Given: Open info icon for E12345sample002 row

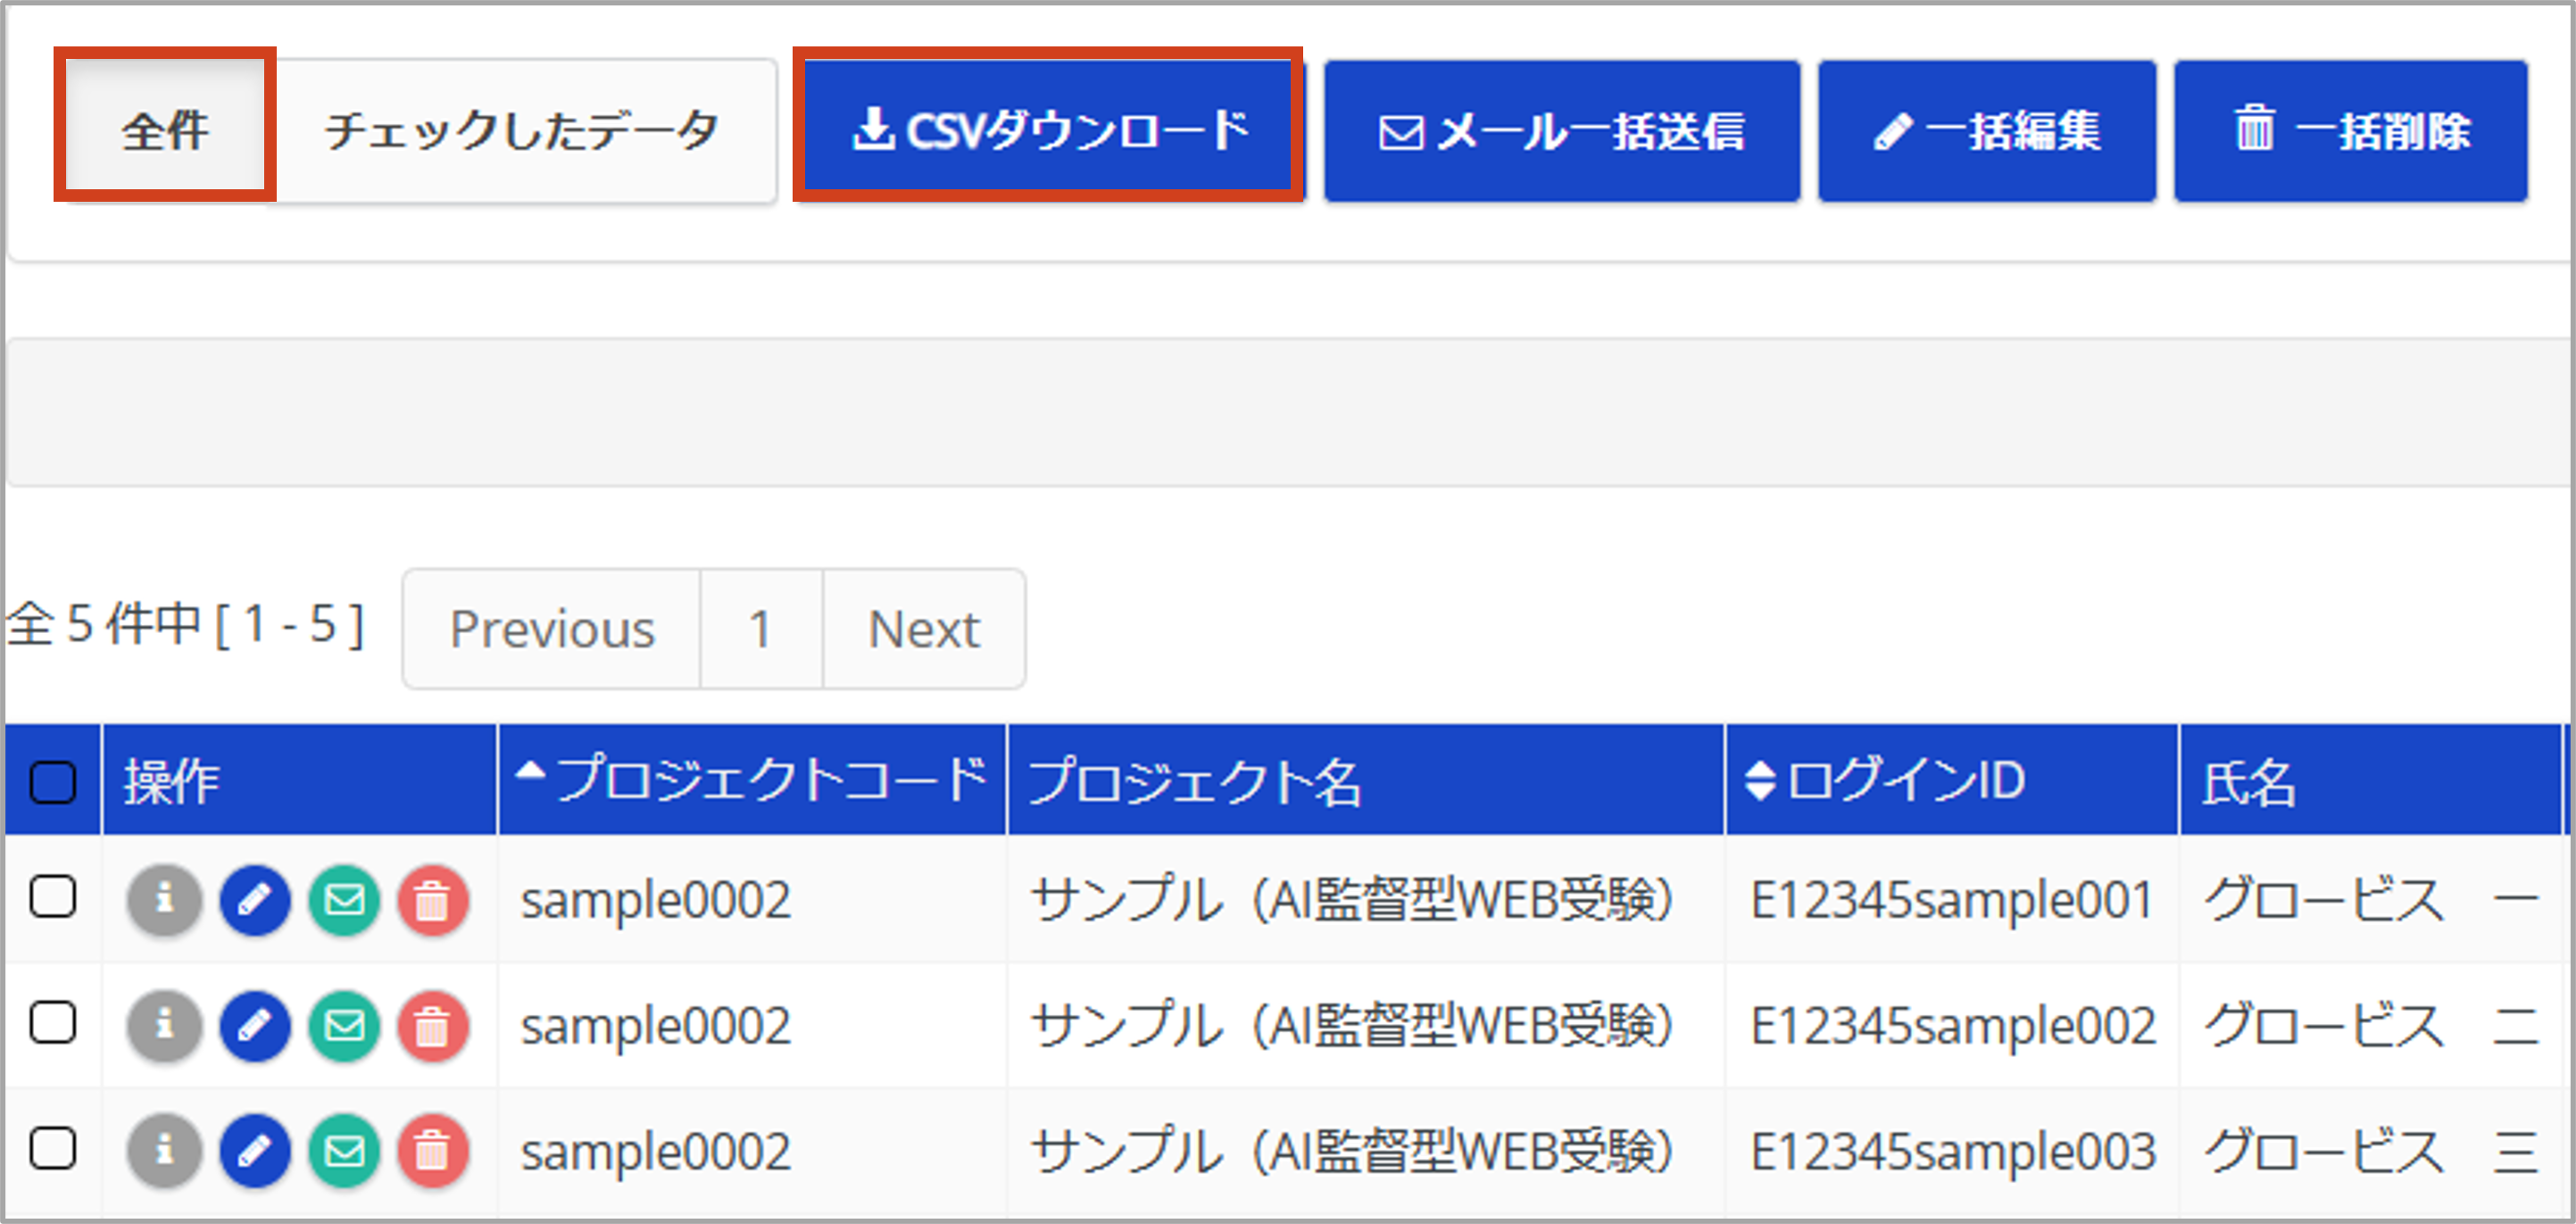Looking at the screenshot, I should [x=165, y=1026].
